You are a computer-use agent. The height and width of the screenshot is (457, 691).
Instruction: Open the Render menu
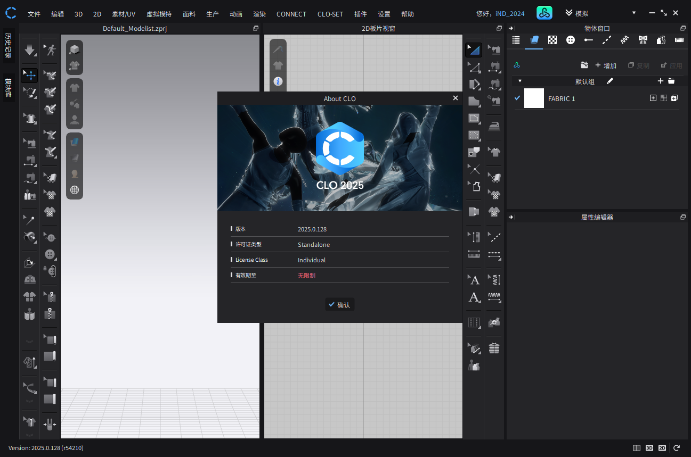click(259, 14)
